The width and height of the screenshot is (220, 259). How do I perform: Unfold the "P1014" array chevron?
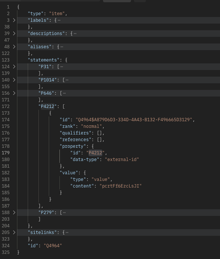(x=14, y=80)
